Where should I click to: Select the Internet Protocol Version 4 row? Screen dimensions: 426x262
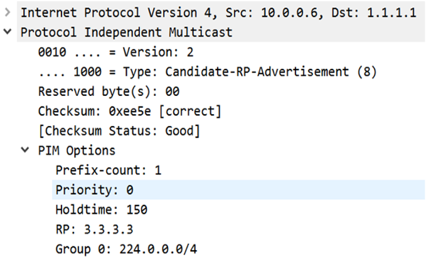pyautogui.click(x=125, y=13)
